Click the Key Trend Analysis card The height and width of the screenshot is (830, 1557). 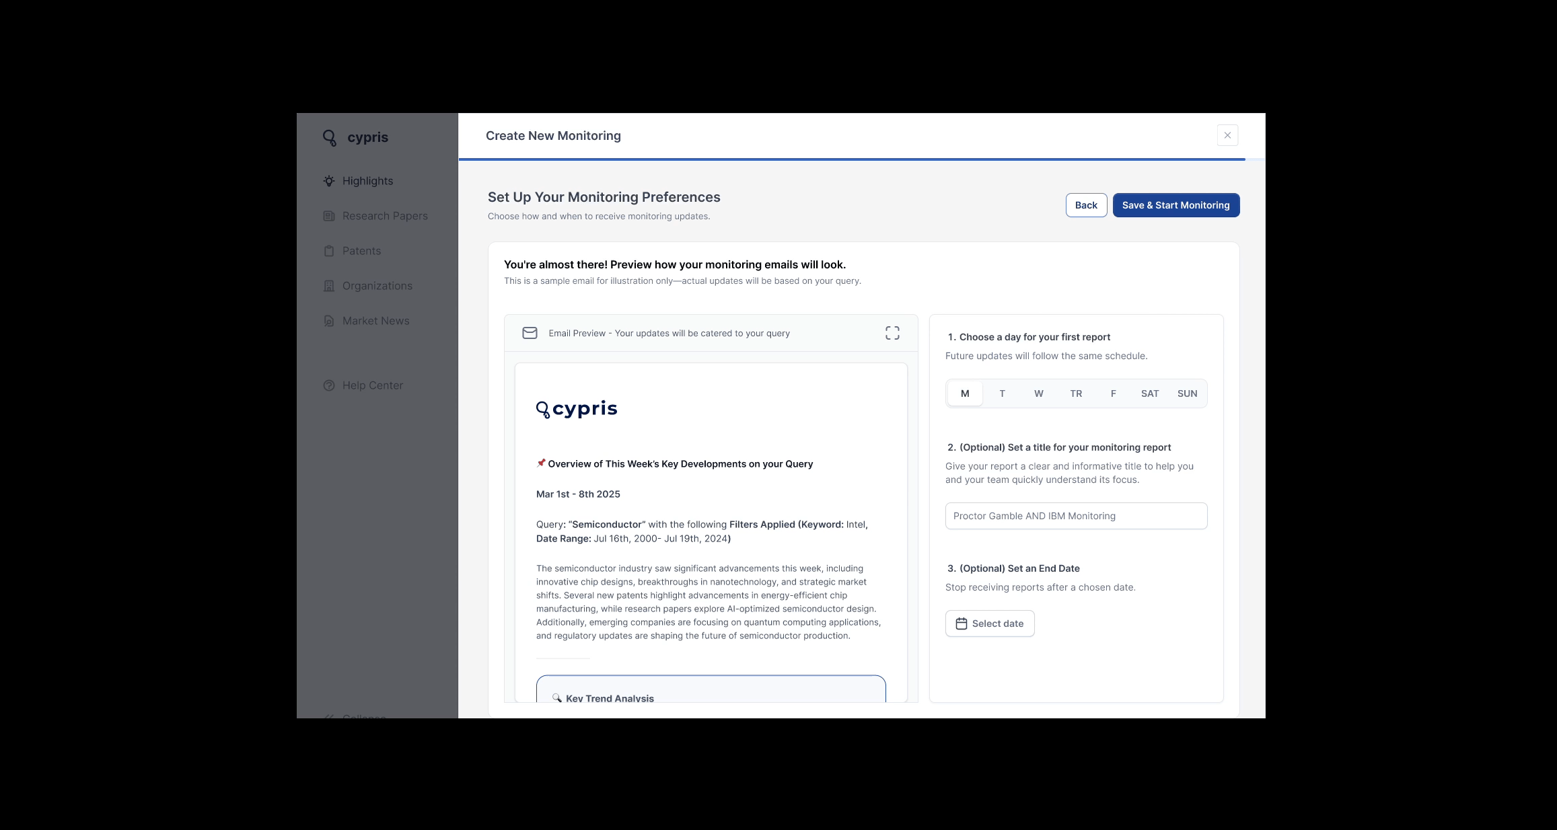(x=711, y=689)
